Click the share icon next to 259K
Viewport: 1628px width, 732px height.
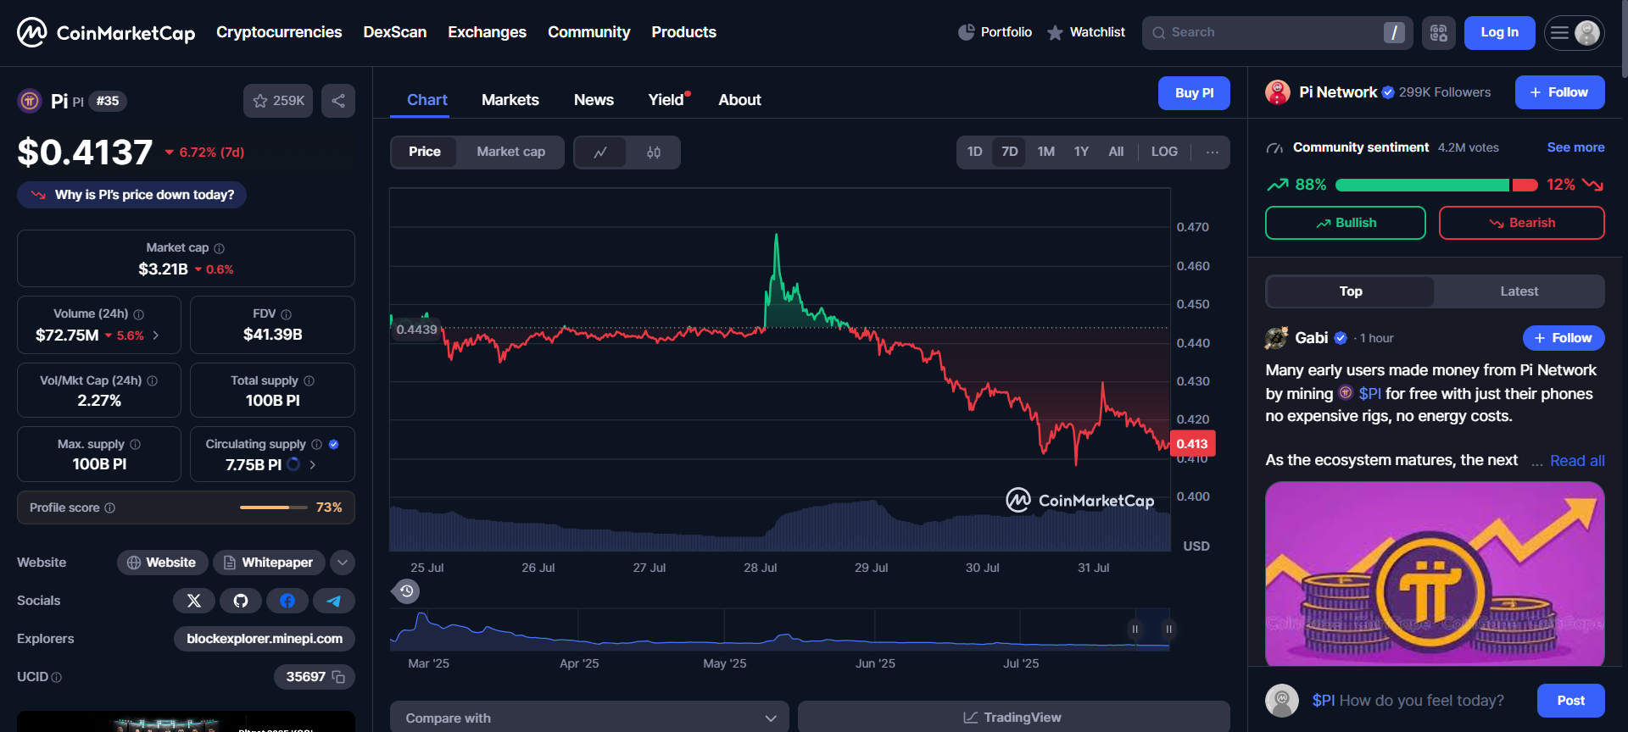[x=338, y=101]
